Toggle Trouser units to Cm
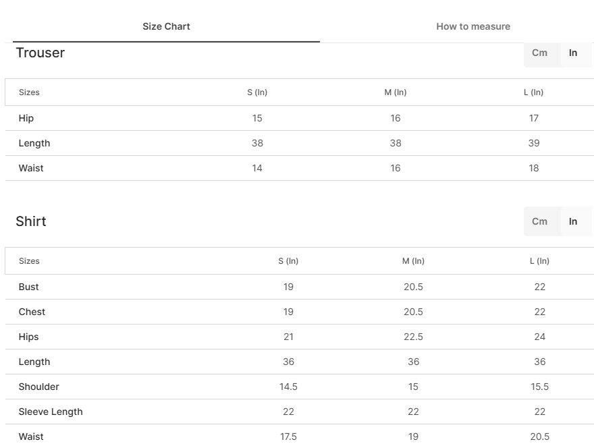The height and width of the screenshot is (448, 594). coord(539,53)
